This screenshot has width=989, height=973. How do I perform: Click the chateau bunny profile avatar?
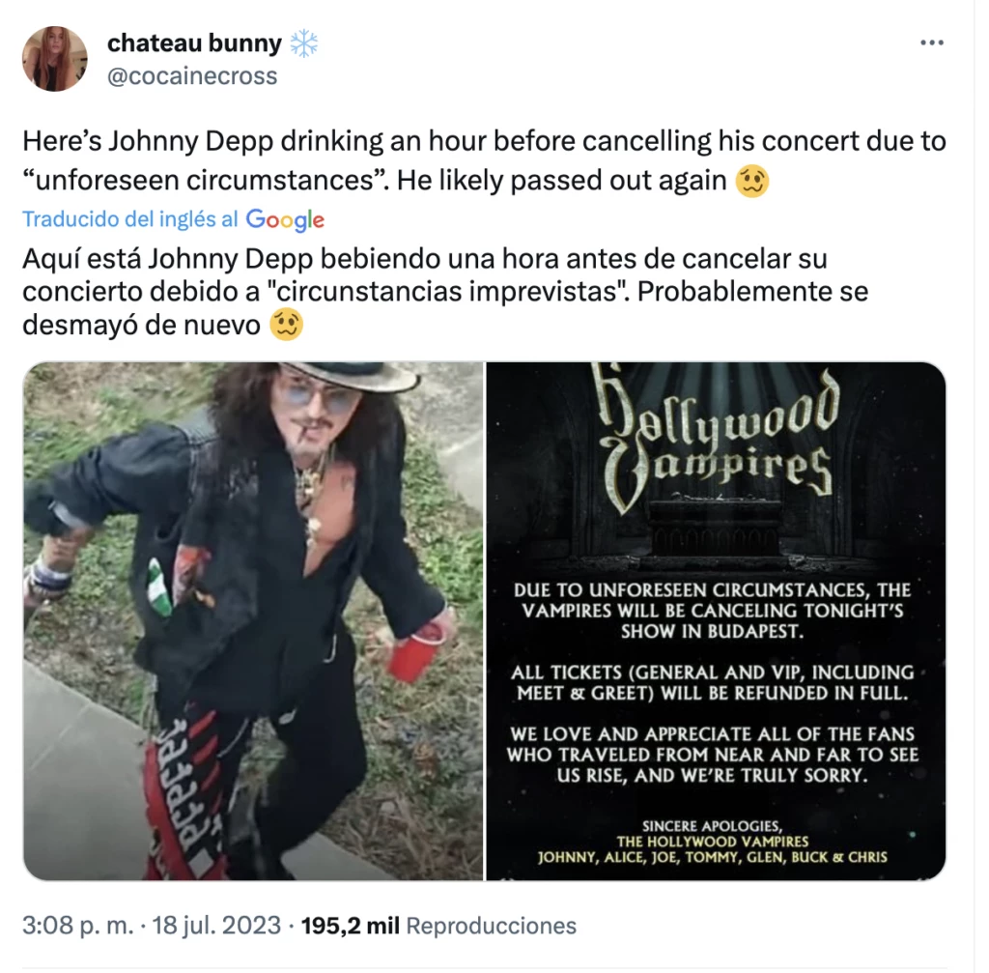coord(55,59)
